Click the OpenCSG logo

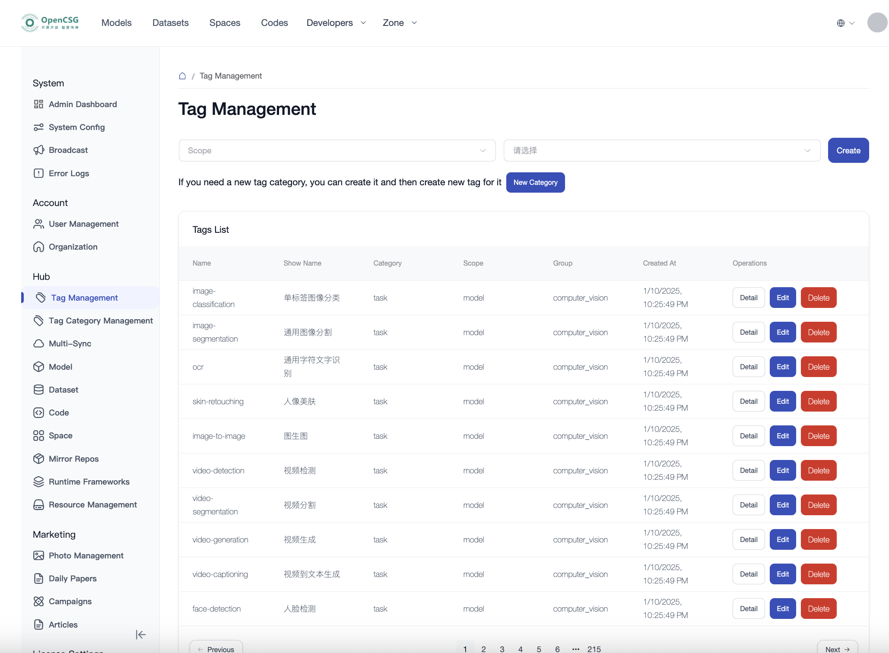(50, 23)
